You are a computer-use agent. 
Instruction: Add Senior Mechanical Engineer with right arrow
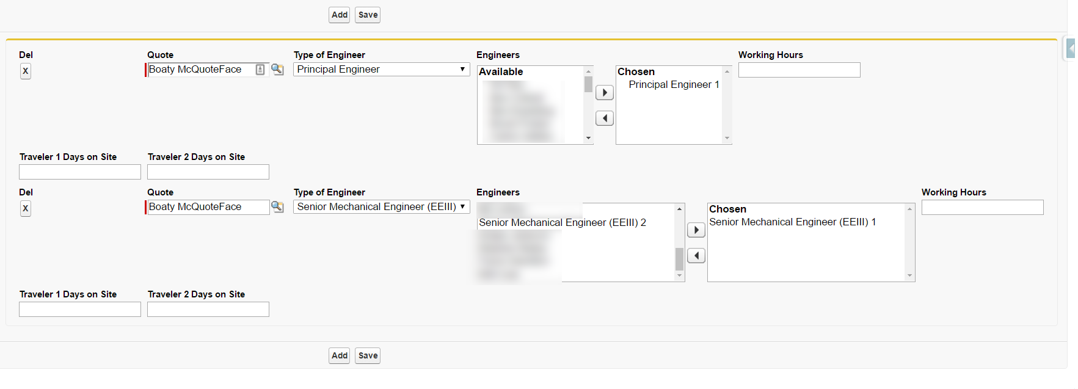click(696, 230)
